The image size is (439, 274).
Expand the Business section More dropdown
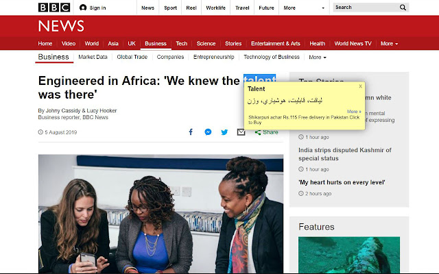click(318, 58)
